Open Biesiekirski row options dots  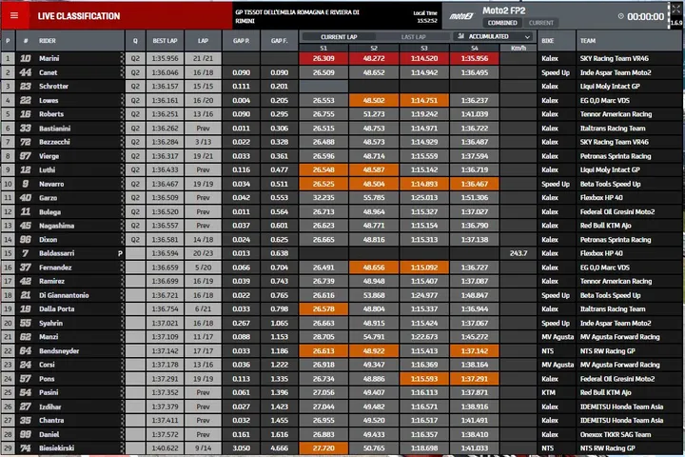coord(122,447)
